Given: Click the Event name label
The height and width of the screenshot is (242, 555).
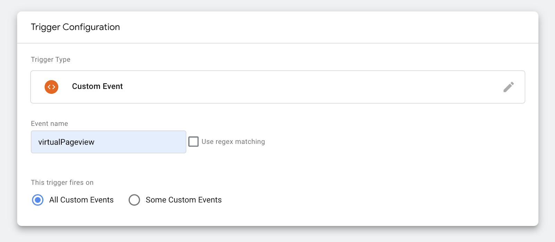Looking at the screenshot, I should pyautogui.click(x=50, y=124).
